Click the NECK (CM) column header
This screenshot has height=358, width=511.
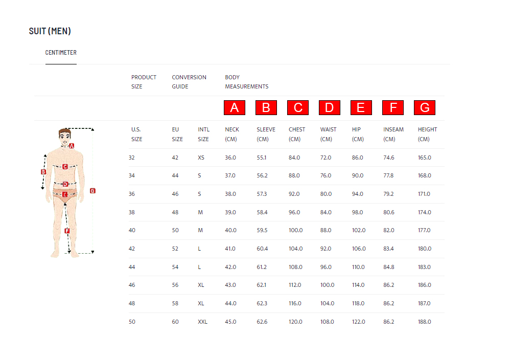point(232,135)
